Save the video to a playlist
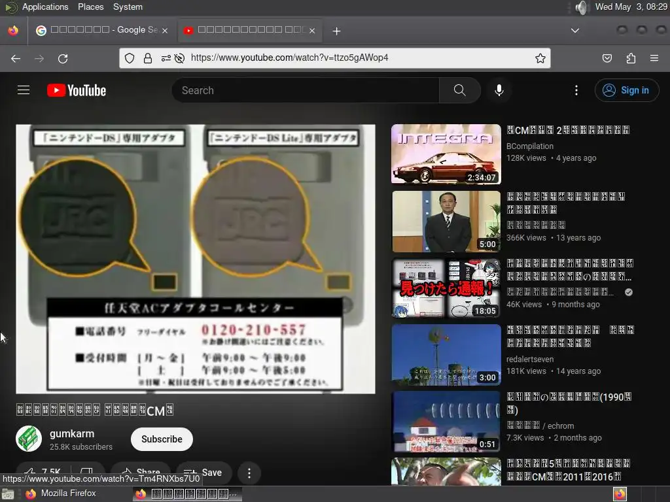Image resolution: width=670 pixels, height=502 pixels. click(203, 473)
